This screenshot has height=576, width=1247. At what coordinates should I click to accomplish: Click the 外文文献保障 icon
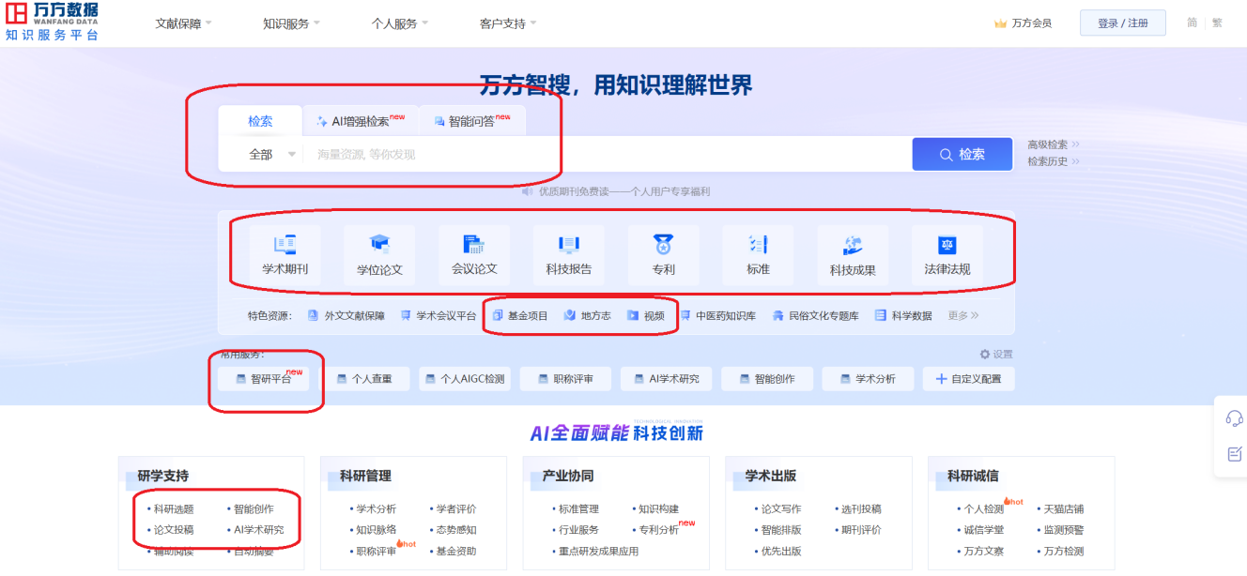(314, 316)
